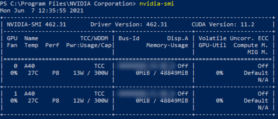The width and height of the screenshot is (278, 119).
Task: Click the CUDA Version: 11.2 text
Action: [223, 25]
